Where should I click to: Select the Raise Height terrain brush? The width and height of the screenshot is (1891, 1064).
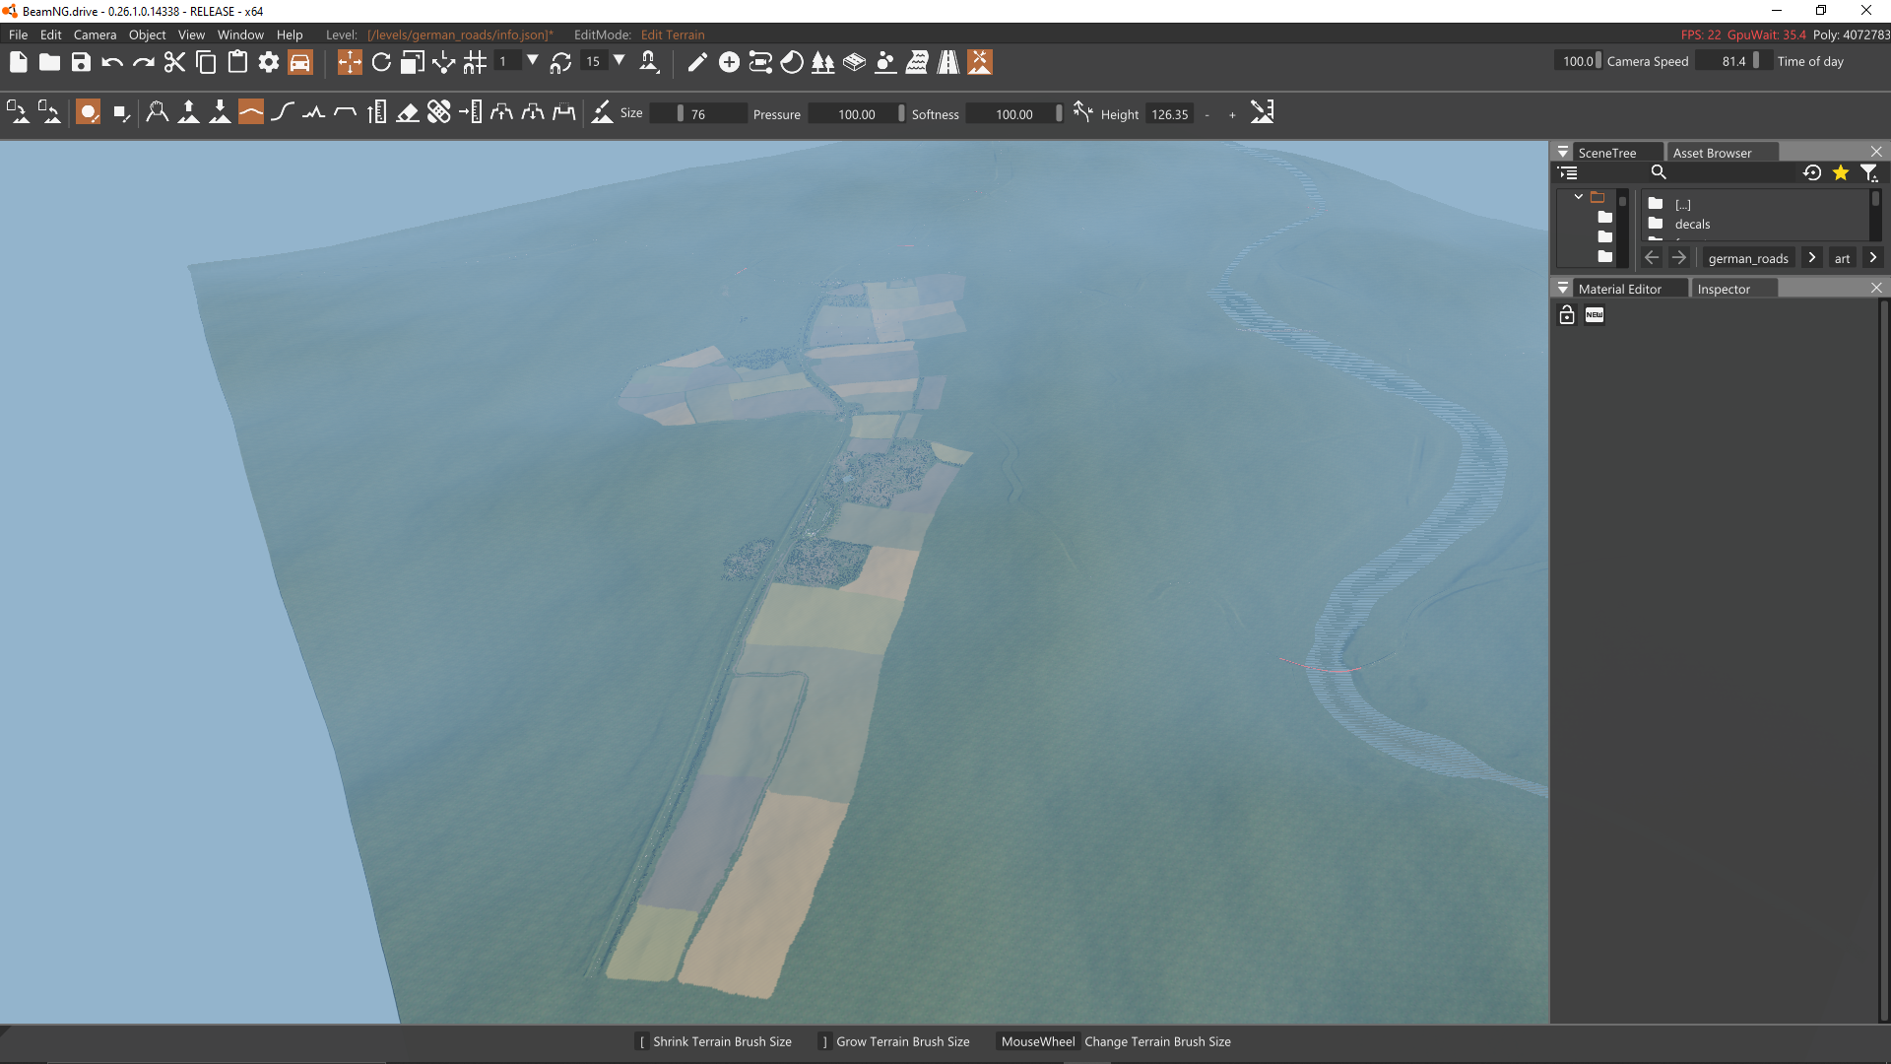(x=188, y=113)
